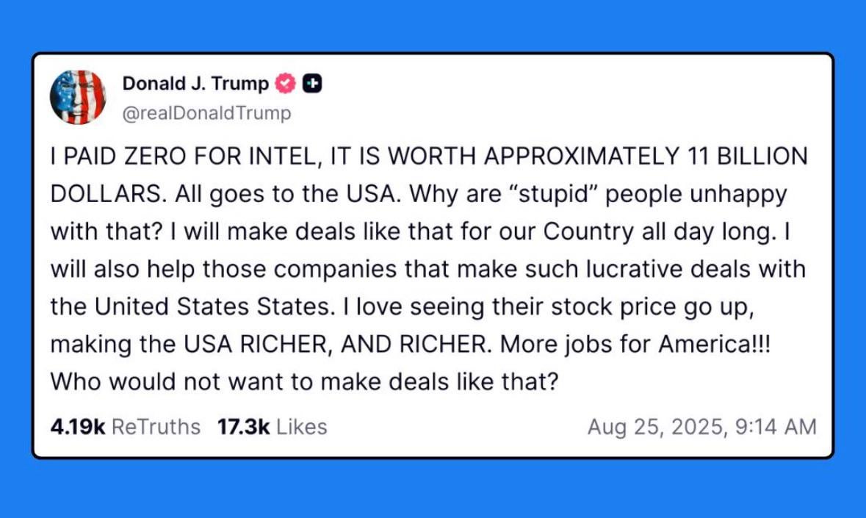866x518 pixels.
Task: Open the Donald J. Trump display name
Action: point(195,83)
